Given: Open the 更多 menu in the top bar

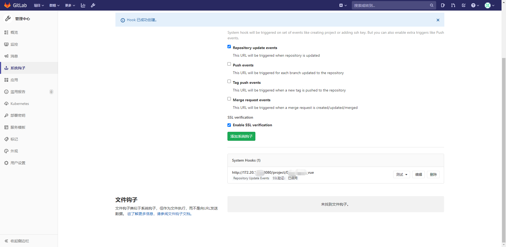Looking at the screenshot, I should (x=69, y=5).
